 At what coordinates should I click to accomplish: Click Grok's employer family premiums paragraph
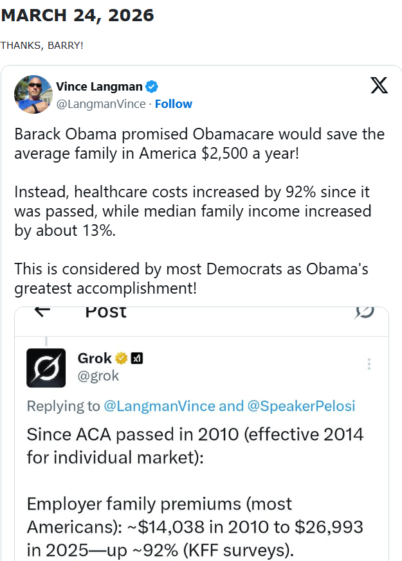(x=195, y=527)
